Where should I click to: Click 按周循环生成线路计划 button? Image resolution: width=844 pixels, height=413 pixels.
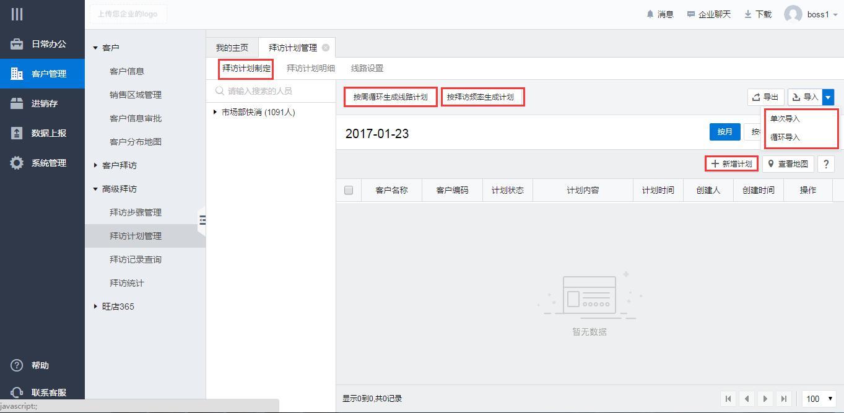point(390,97)
